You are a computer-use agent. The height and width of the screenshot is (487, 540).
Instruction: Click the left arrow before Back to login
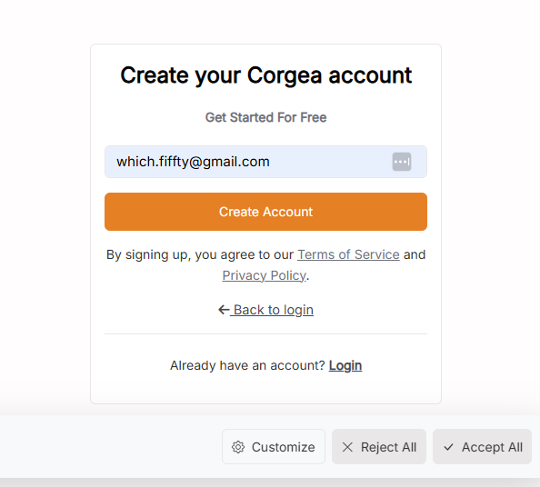pos(224,310)
